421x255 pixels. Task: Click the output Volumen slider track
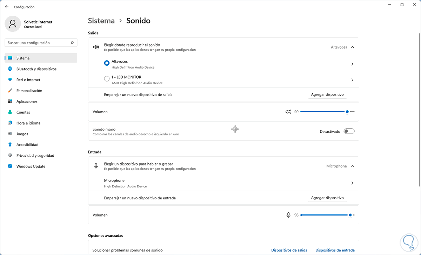coord(323,112)
